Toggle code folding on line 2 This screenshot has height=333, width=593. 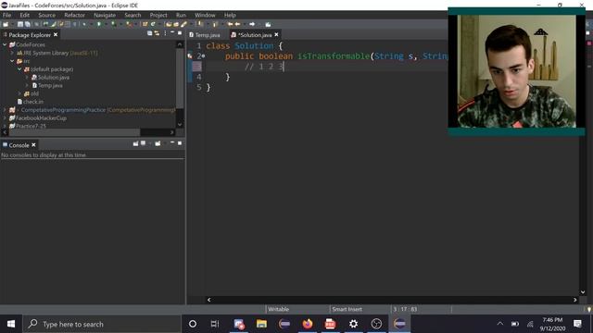click(204, 55)
